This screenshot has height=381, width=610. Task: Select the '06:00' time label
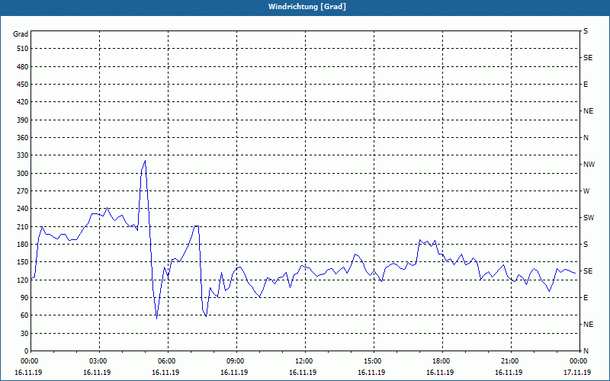(x=168, y=361)
